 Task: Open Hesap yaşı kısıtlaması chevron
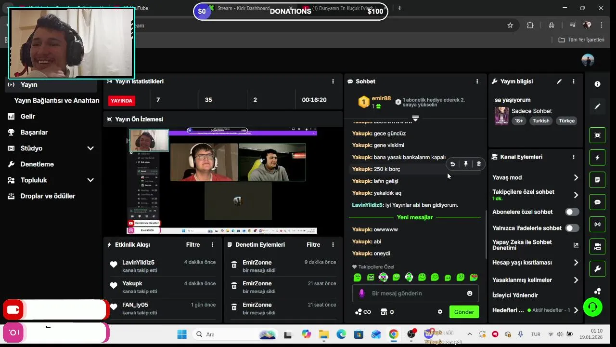(x=576, y=263)
